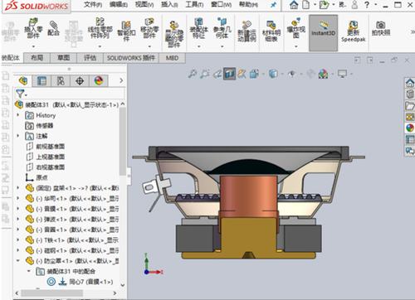Open the 智能扣件 Smart Fasteners tool
Viewport: 415px width, 300px height.
(x=126, y=31)
